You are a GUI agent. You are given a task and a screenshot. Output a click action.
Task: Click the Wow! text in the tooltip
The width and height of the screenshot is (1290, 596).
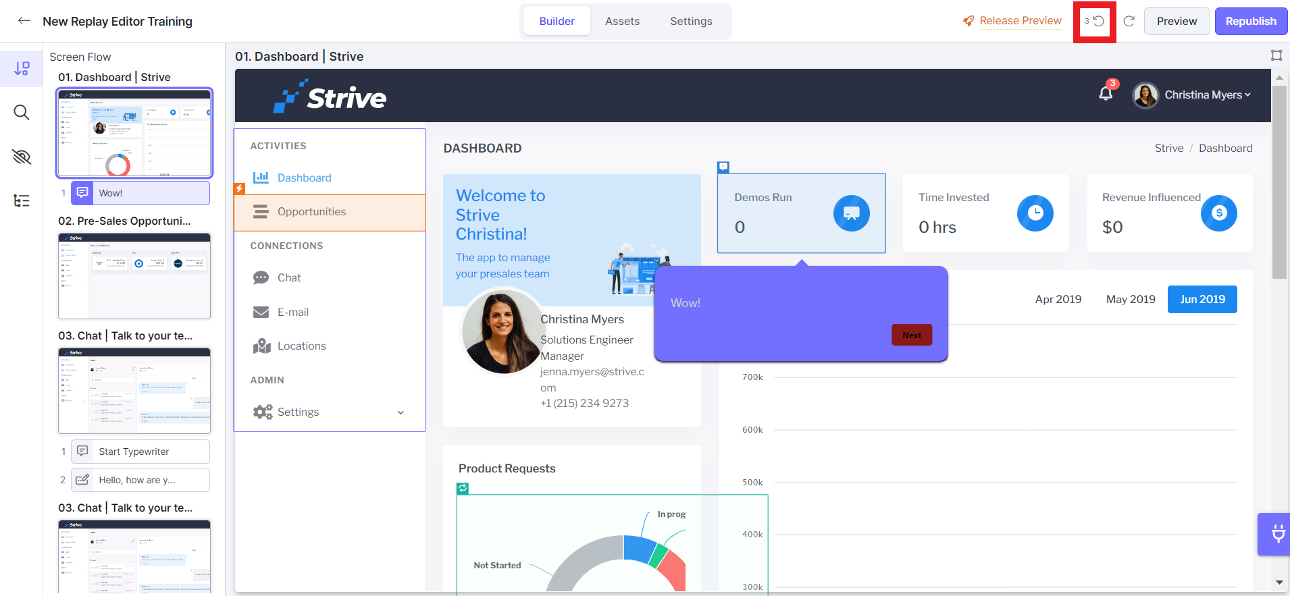coord(686,303)
